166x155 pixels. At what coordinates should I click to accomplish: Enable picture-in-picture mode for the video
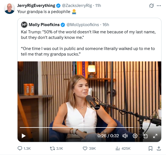145,136
